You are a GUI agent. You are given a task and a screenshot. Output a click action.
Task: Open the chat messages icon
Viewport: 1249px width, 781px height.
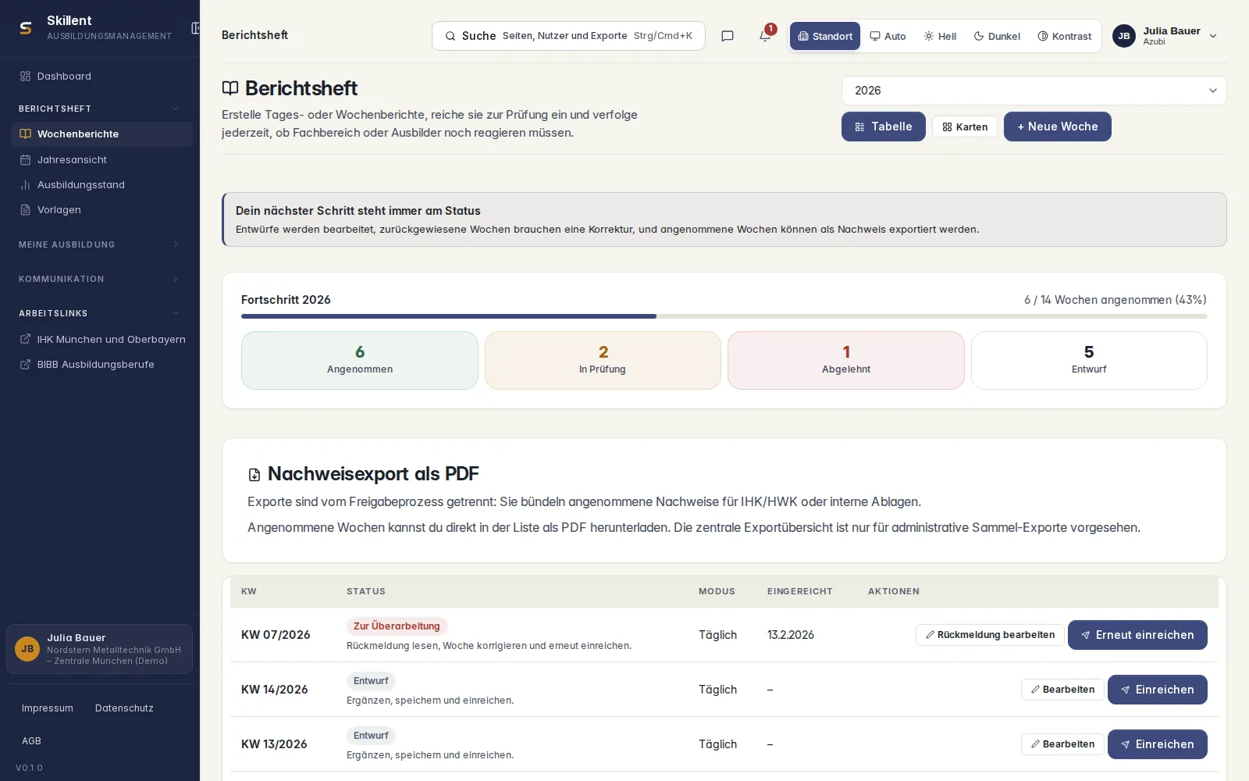point(728,36)
